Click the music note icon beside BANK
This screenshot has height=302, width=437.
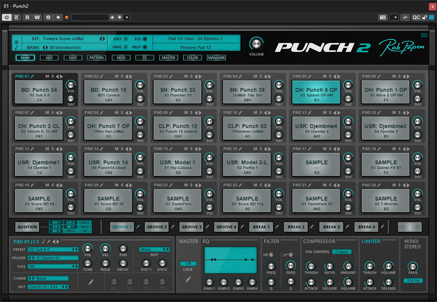click(16, 47)
